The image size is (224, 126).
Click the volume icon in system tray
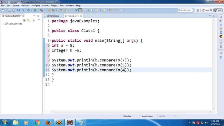pos(206,123)
